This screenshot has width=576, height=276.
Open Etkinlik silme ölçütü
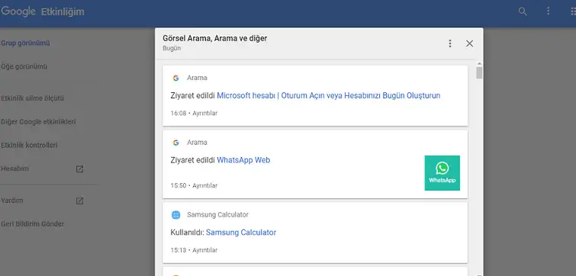click(32, 98)
